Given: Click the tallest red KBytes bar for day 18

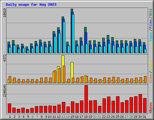Looking at the screenshot, I should click(x=86, y=99).
